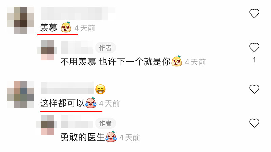This screenshot has height=152, width=271.
Task: Click the like count 1 under heart
Action: point(254,60)
